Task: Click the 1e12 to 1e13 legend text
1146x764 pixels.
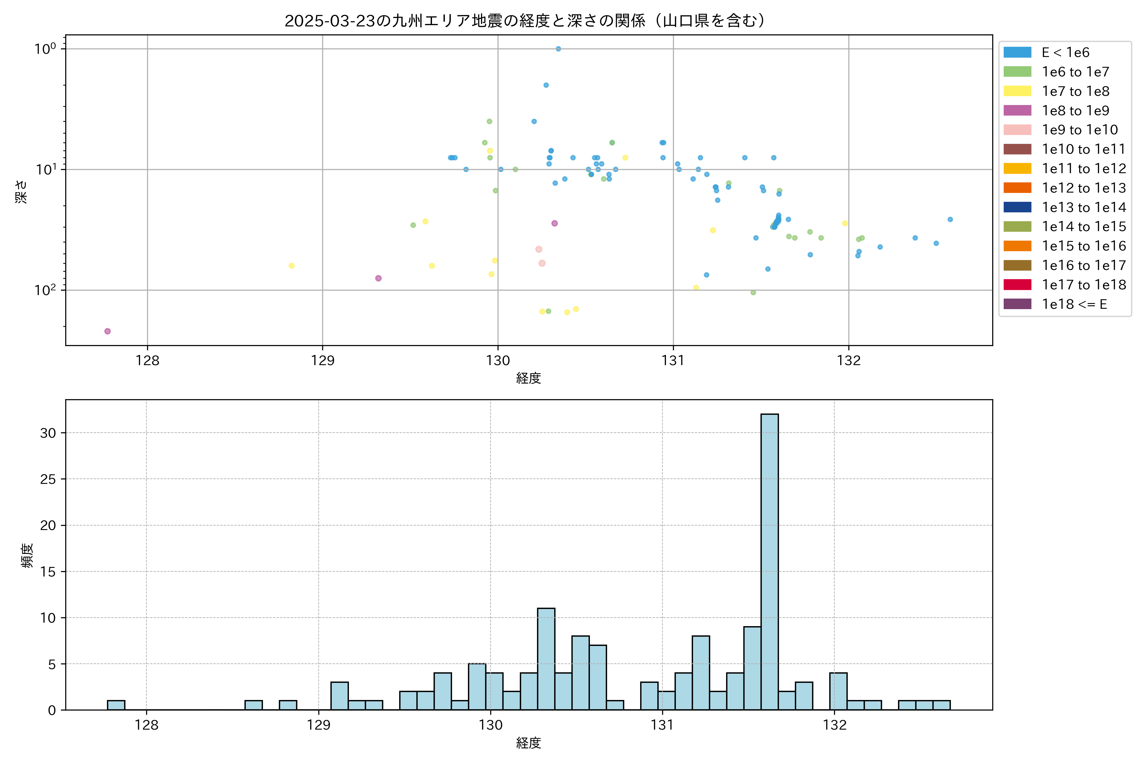Action: pos(1084,188)
